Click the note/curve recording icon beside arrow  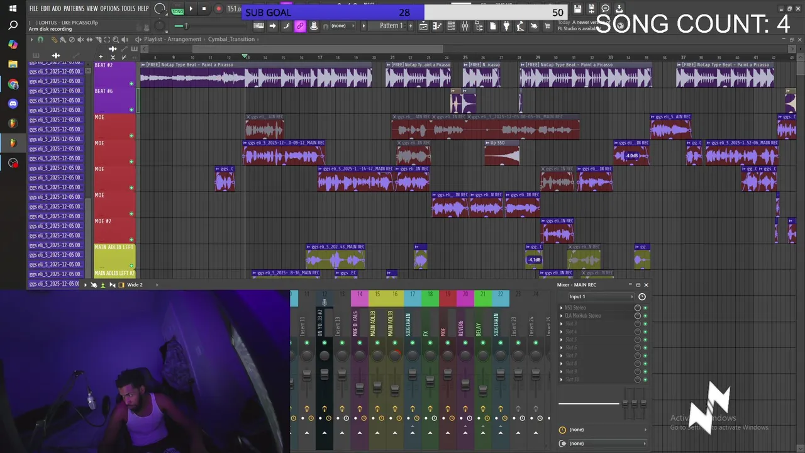[286, 26]
